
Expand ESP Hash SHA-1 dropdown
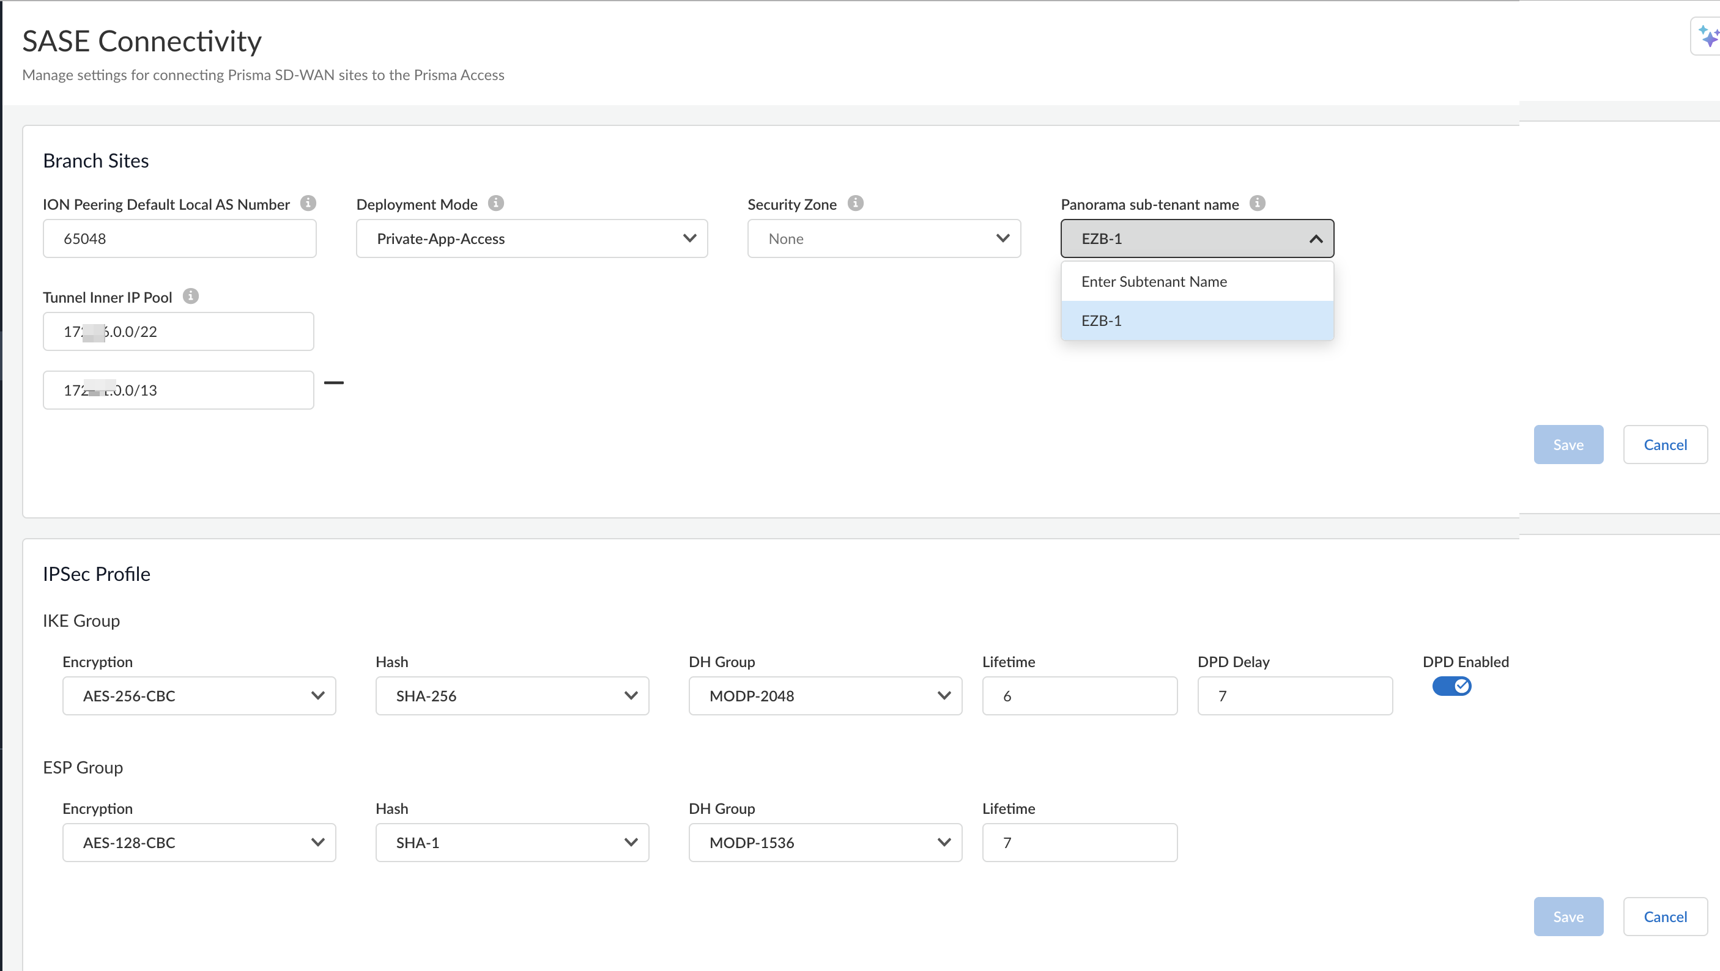[x=511, y=843]
